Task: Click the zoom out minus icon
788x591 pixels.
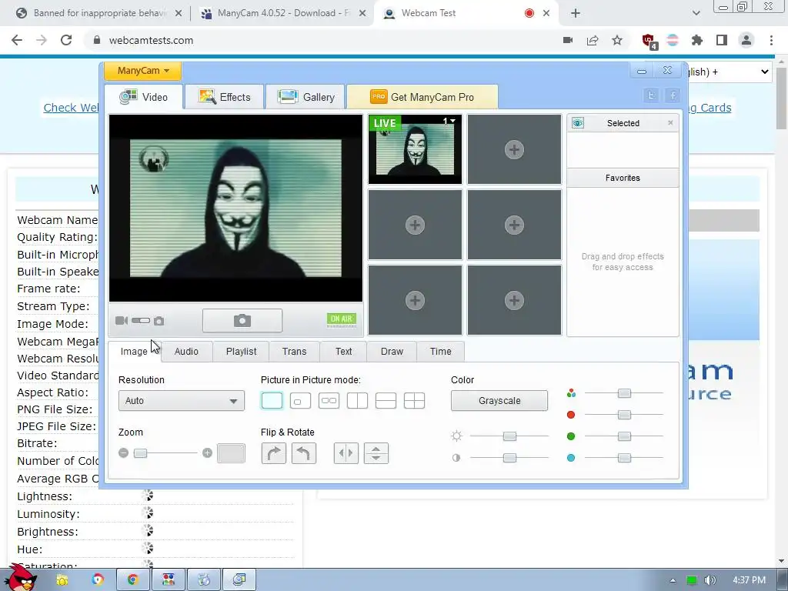Action: pyautogui.click(x=124, y=452)
